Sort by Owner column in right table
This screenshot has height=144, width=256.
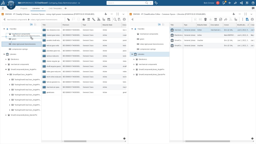[226, 25]
